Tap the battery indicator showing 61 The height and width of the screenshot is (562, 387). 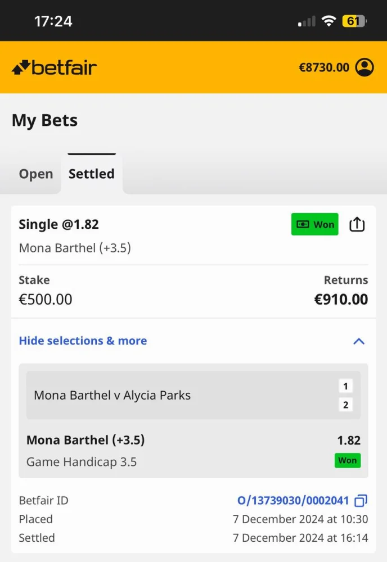click(354, 21)
